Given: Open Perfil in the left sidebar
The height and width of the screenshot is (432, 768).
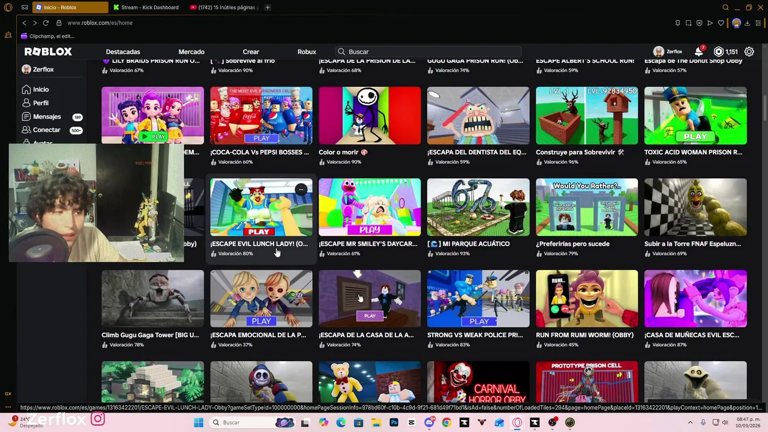Looking at the screenshot, I should 40,103.
